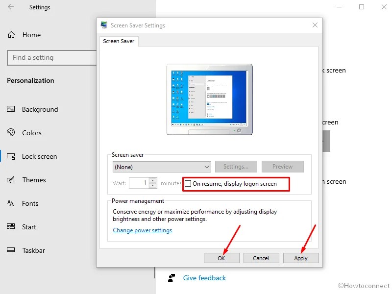
Task: Go to Settings Home
Action: coord(31,35)
